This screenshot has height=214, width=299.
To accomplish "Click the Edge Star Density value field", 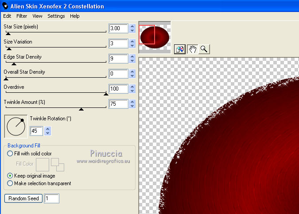I will [x=118, y=59].
